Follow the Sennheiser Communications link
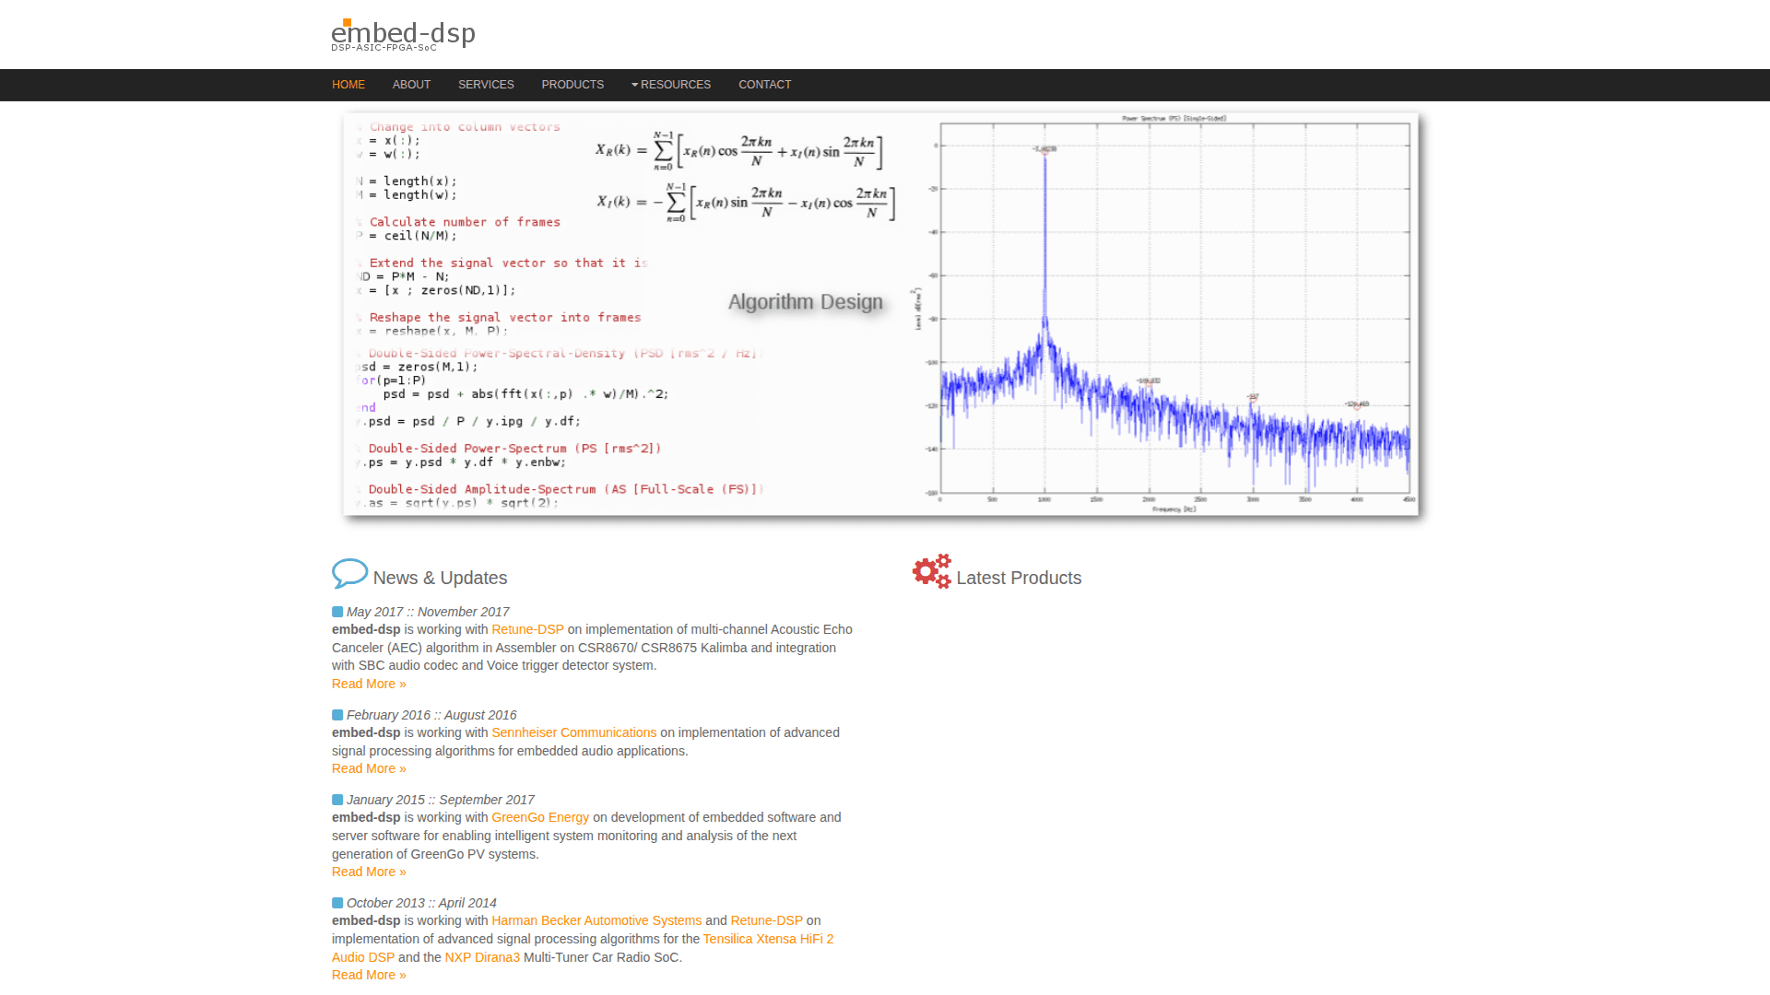 [x=573, y=732]
